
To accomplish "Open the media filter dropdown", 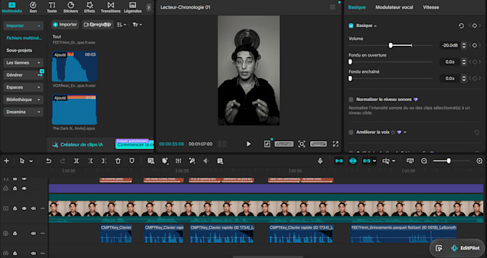I will click(x=137, y=24).
